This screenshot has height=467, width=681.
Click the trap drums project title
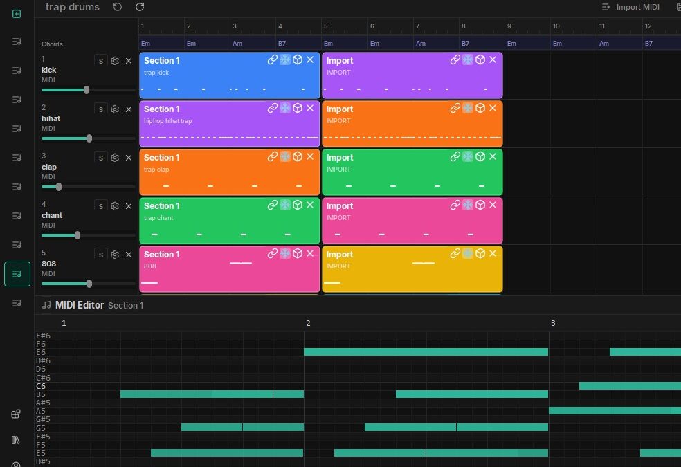coord(73,7)
